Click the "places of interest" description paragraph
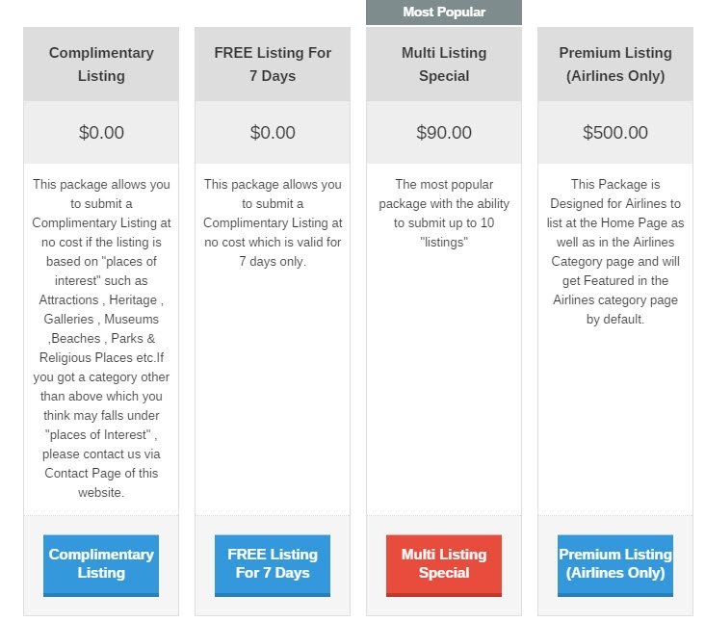Image resolution: width=705 pixels, height=622 pixels. (x=101, y=338)
